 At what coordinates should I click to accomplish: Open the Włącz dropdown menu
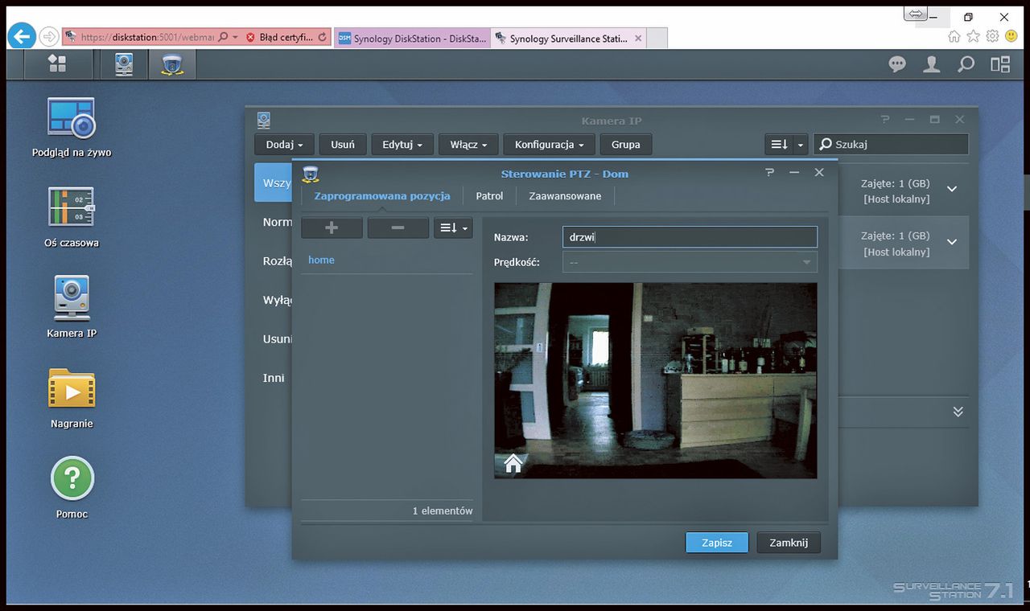click(x=468, y=145)
